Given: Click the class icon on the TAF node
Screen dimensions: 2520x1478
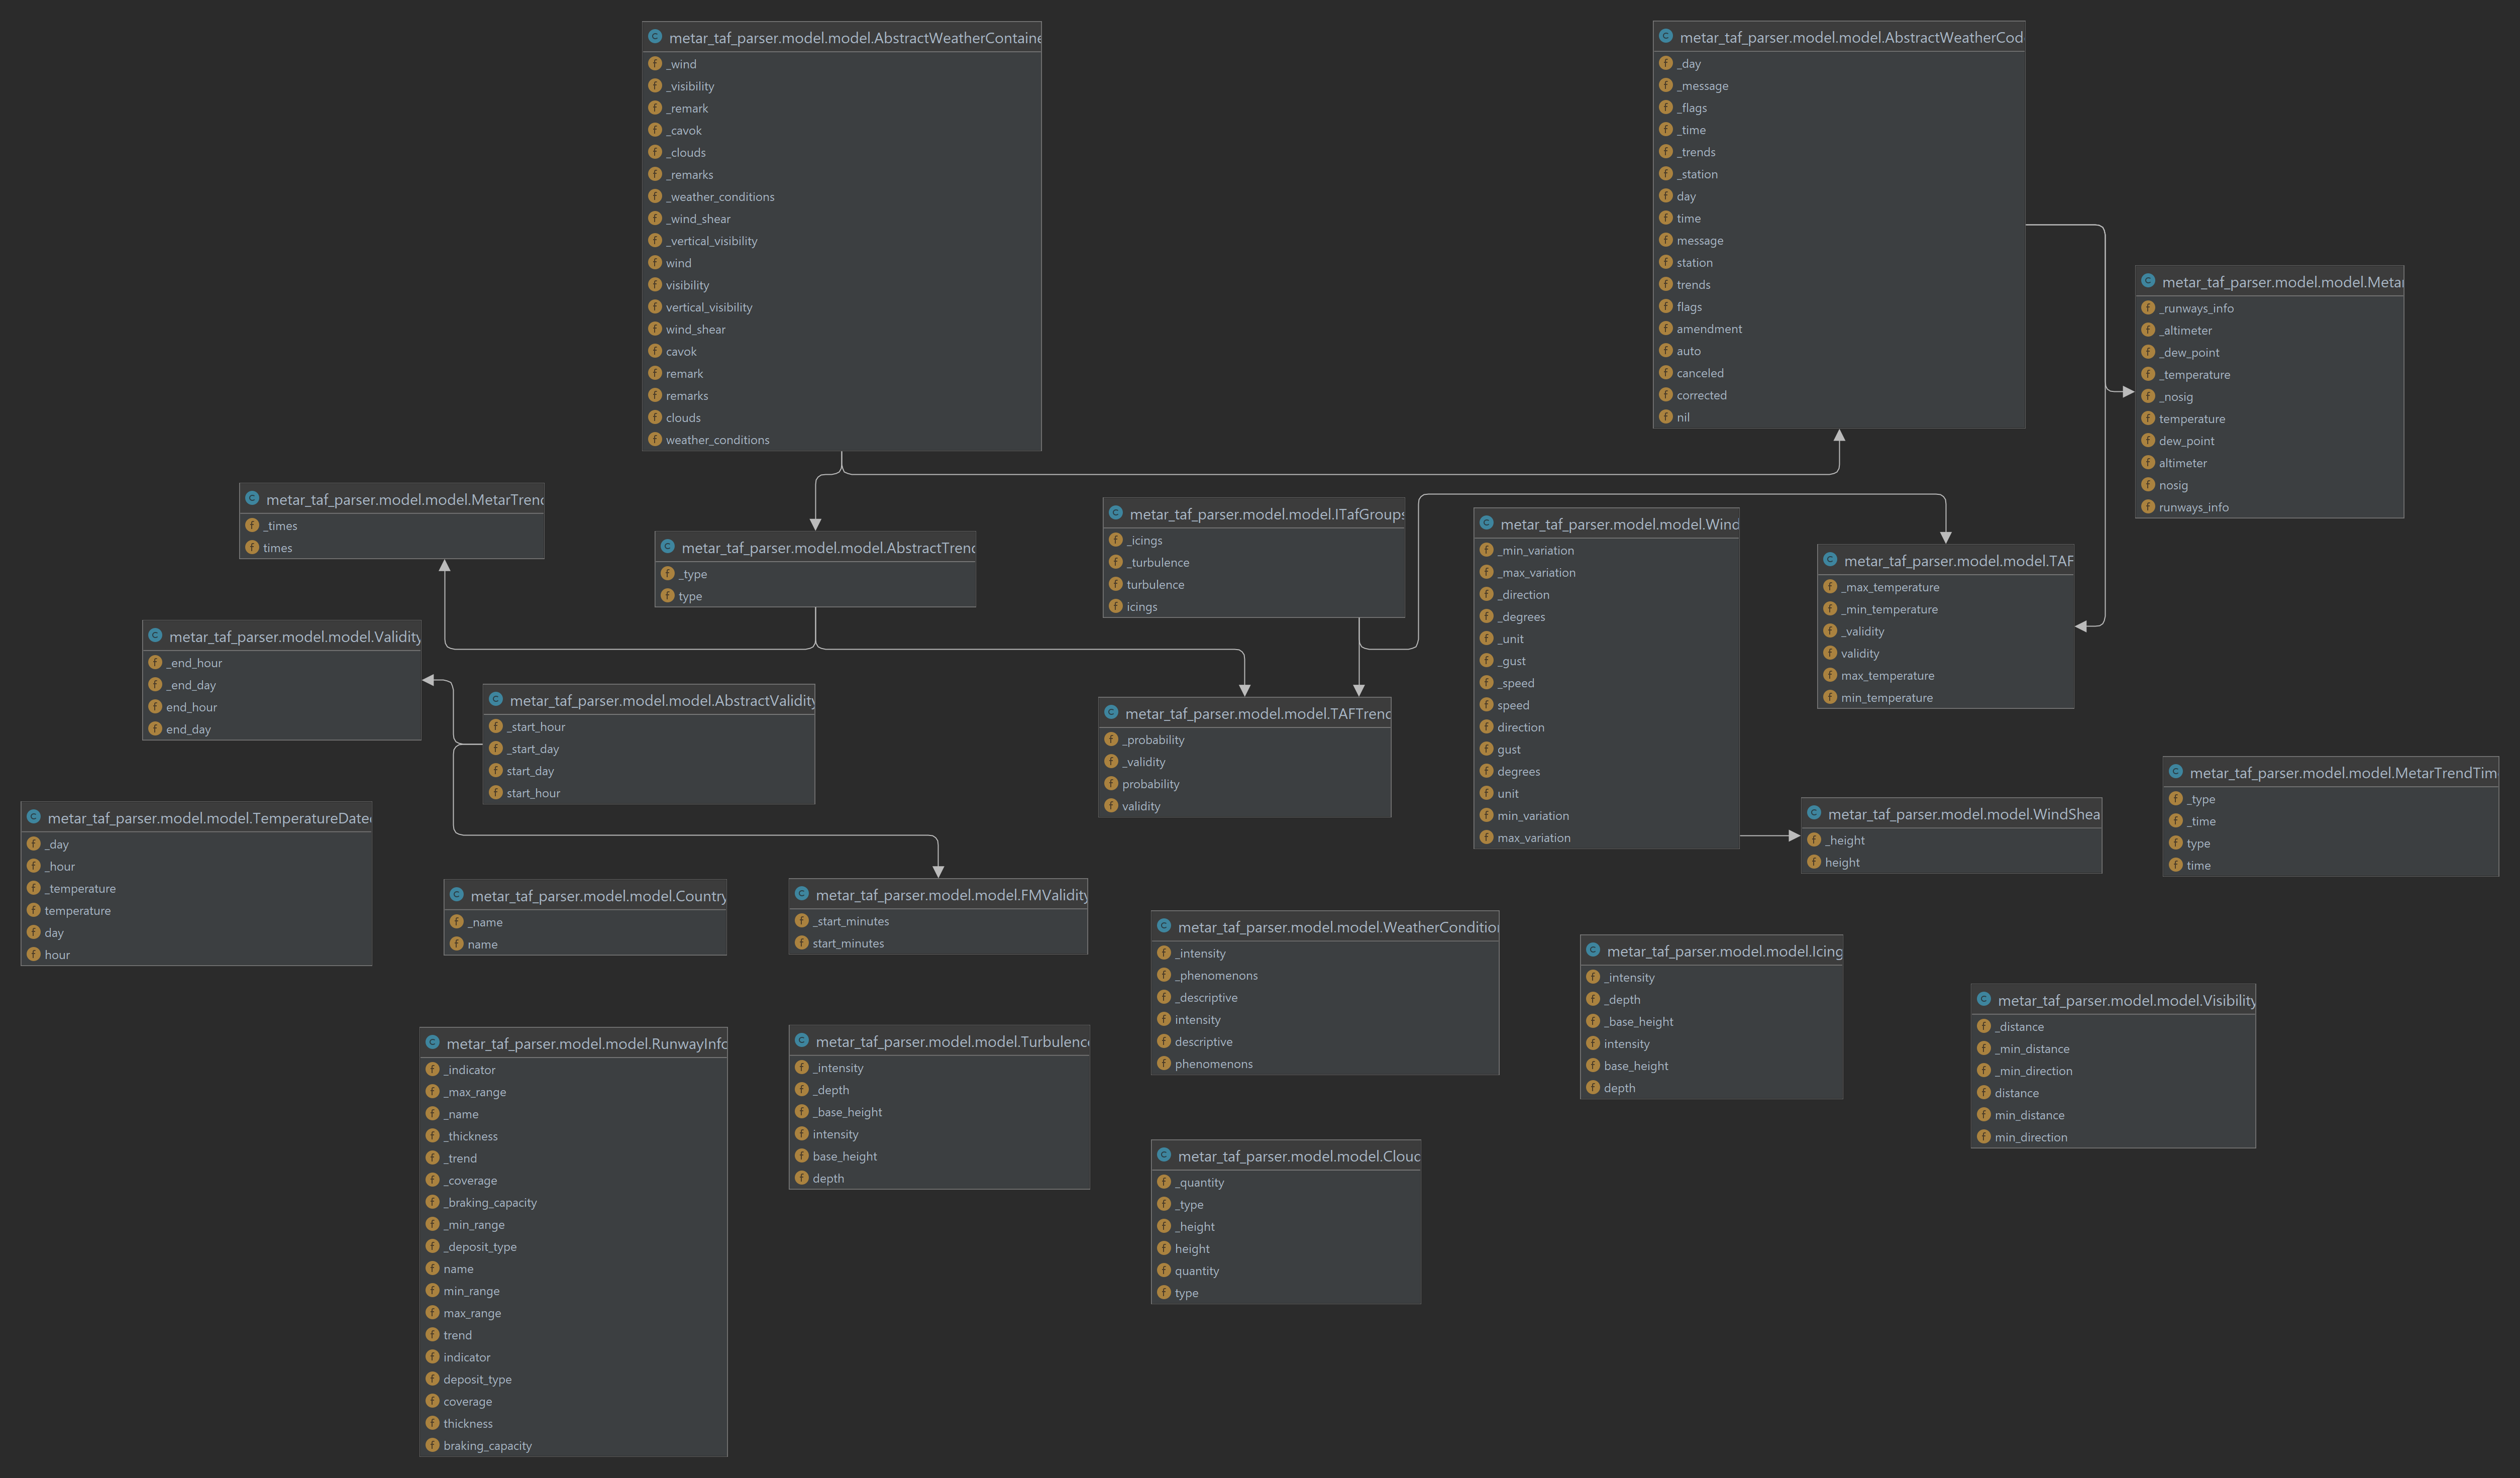Looking at the screenshot, I should click(1830, 561).
